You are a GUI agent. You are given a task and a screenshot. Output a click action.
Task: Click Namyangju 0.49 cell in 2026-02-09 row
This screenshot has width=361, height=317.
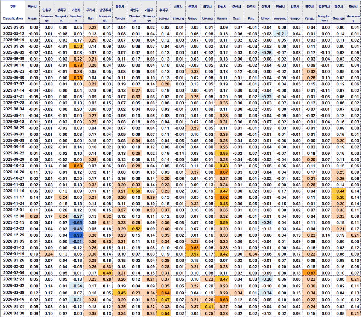pos(105,273)
